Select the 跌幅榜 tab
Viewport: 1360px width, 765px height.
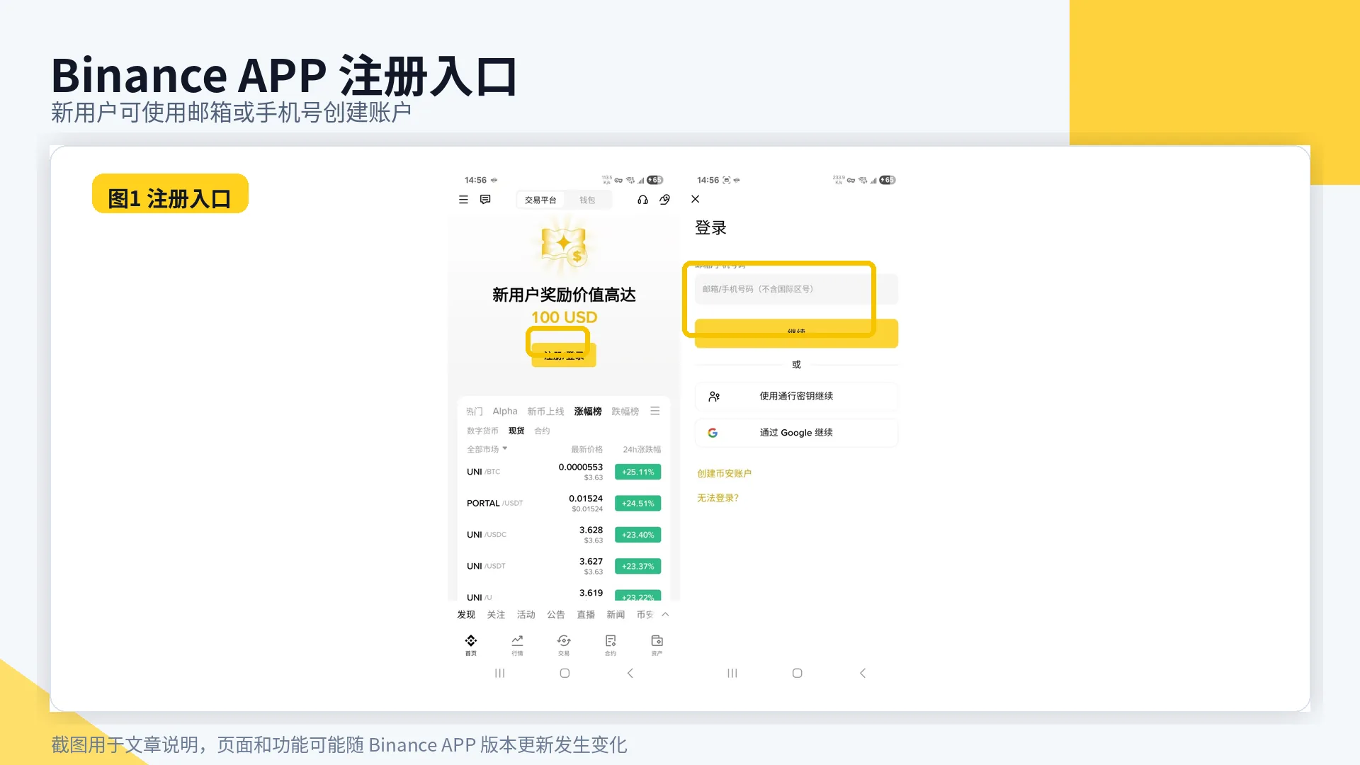625,412
